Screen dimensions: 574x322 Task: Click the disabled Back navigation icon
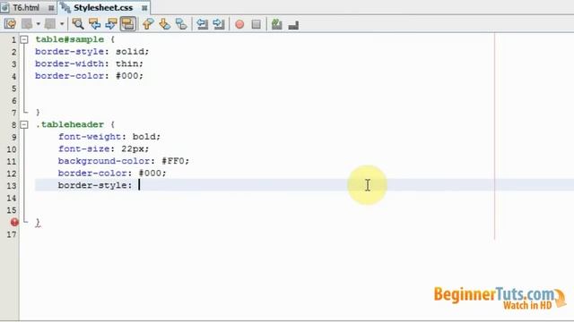pyautogui.click(x=27, y=24)
